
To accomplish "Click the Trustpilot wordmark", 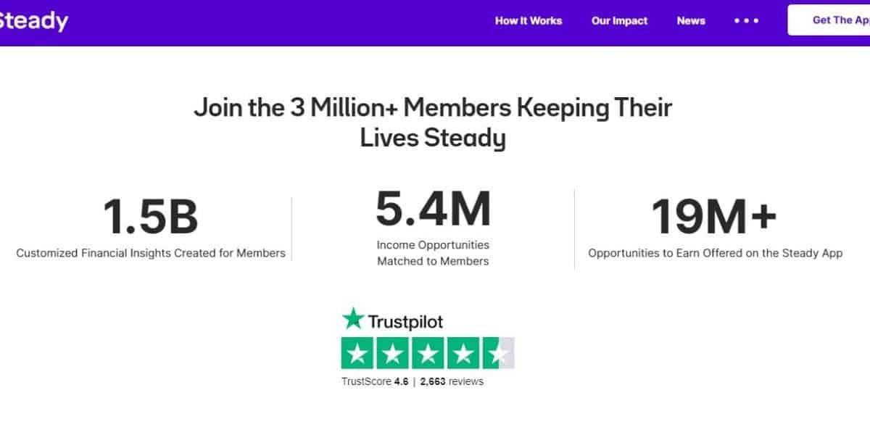I will 405,321.
